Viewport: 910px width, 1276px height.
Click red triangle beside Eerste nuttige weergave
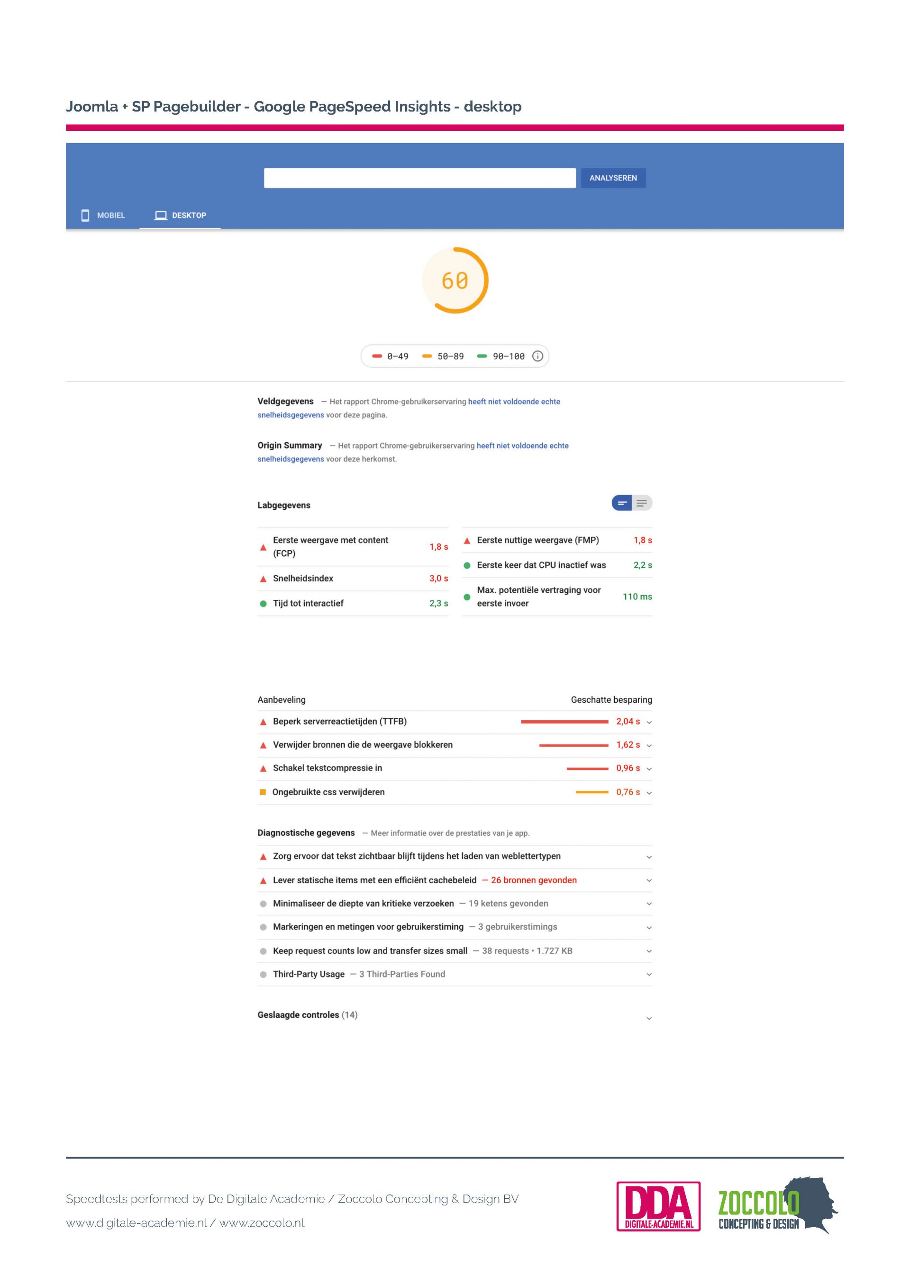click(x=467, y=541)
